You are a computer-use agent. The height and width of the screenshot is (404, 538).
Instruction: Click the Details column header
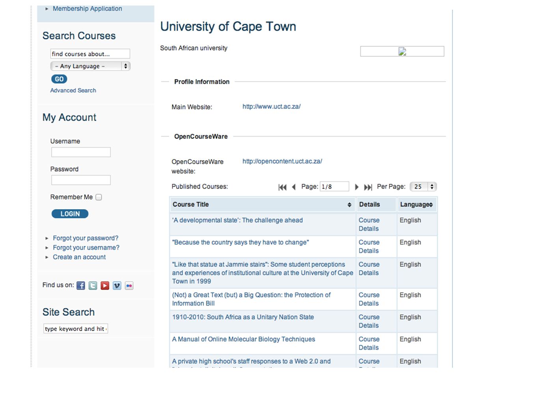tap(376, 205)
